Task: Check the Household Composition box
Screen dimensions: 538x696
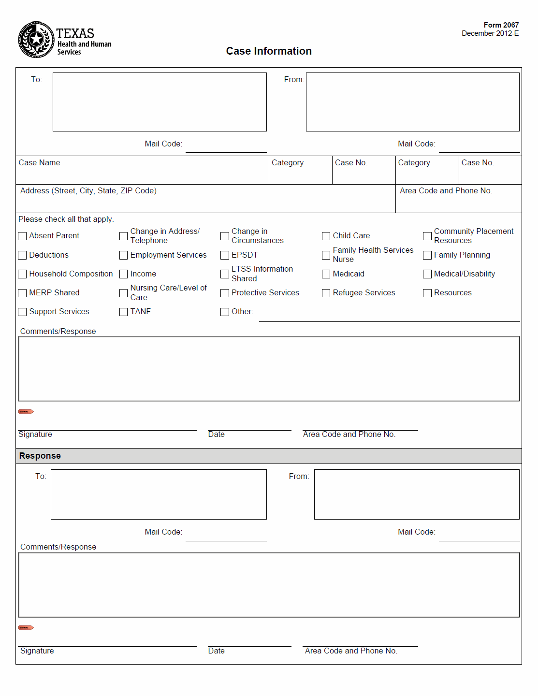Action: point(22,274)
